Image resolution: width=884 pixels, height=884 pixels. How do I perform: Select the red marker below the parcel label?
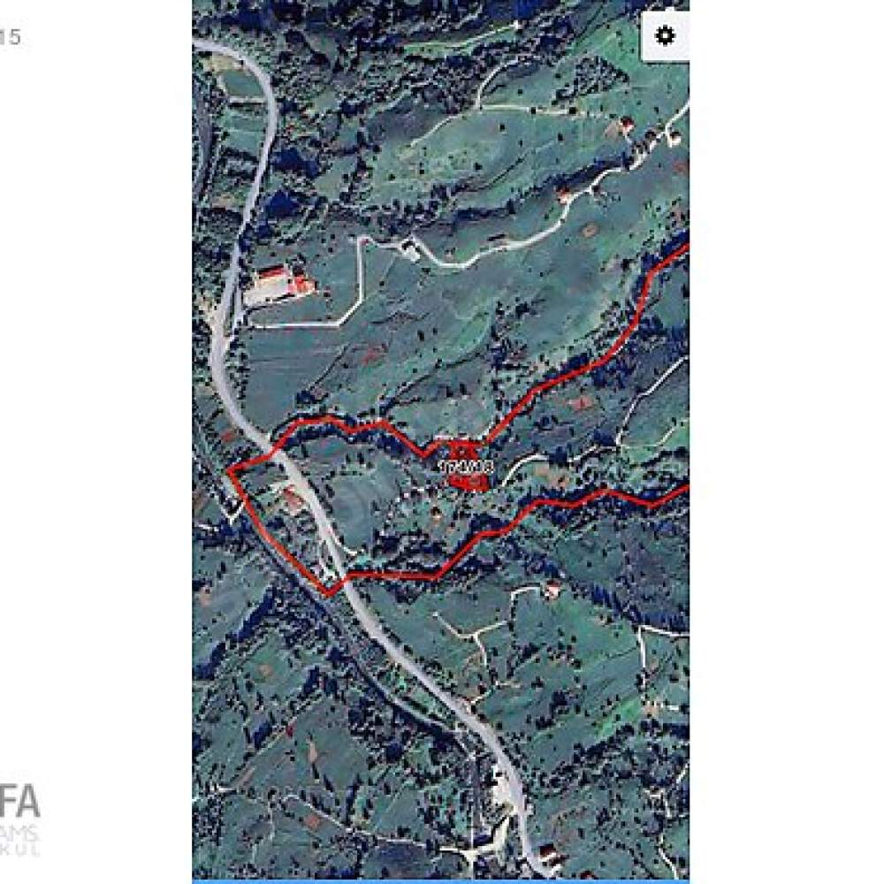[468, 482]
